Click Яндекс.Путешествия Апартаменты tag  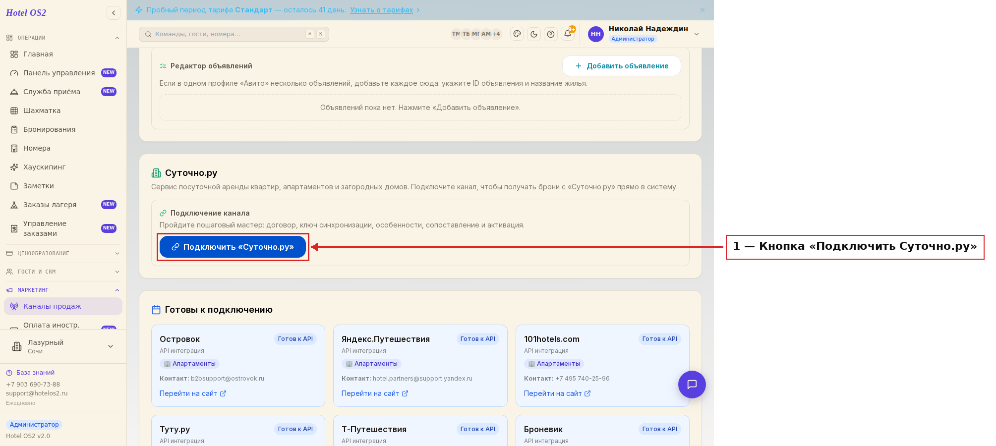click(x=371, y=364)
